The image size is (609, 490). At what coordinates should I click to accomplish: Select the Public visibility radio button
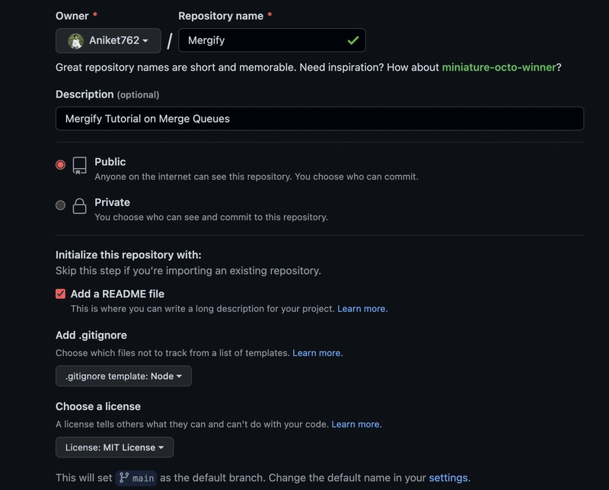point(60,164)
